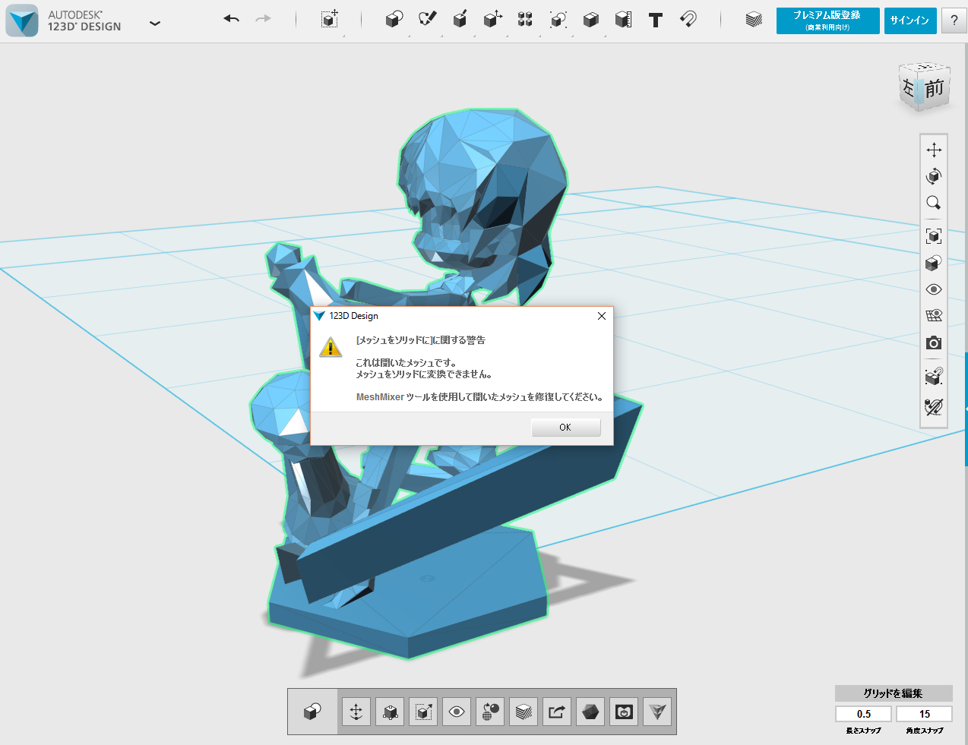The width and height of the screenshot is (968, 745).
Task: Take a screenshot with the camera icon
Action: pyautogui.click(x=934, y=343)
